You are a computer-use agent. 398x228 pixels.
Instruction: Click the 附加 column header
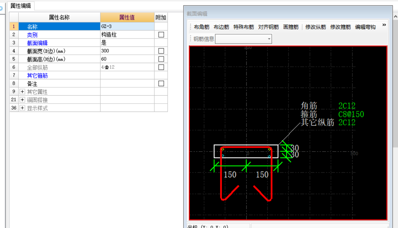[161, 17]
